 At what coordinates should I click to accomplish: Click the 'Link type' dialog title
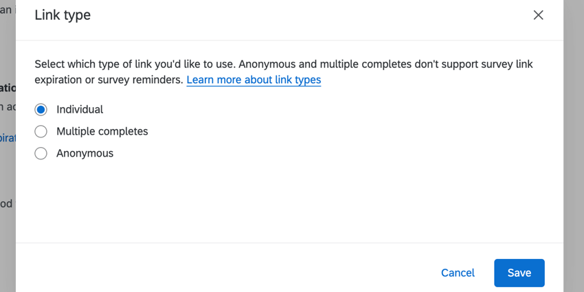[63, 15]
